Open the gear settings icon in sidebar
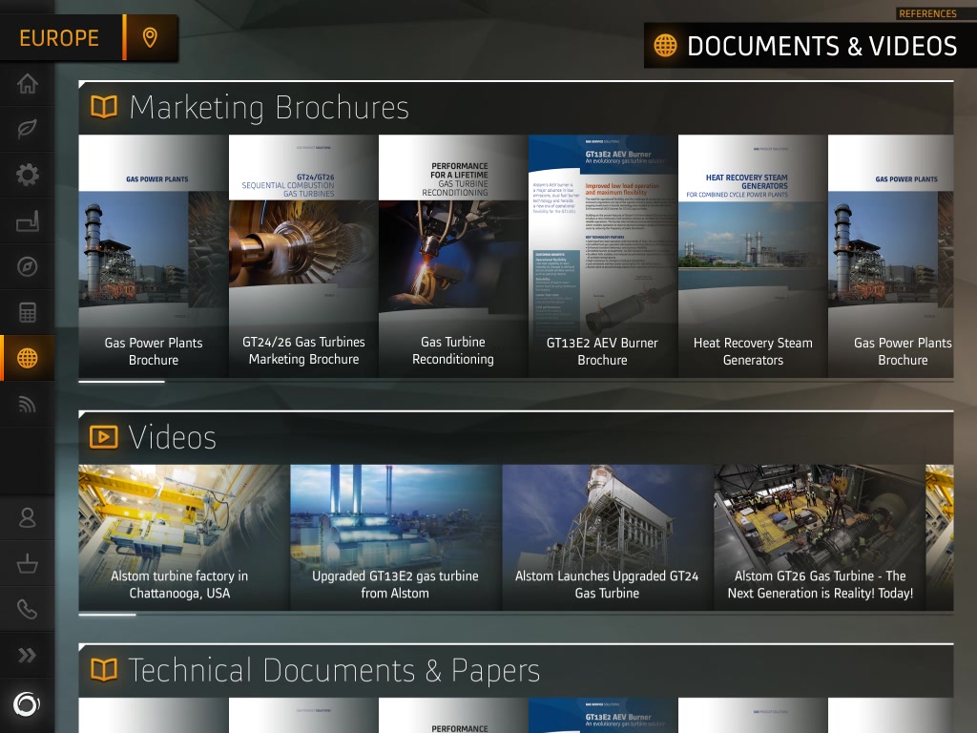The height and width of the screenshot is (733, 977). (x=28, y=176)
